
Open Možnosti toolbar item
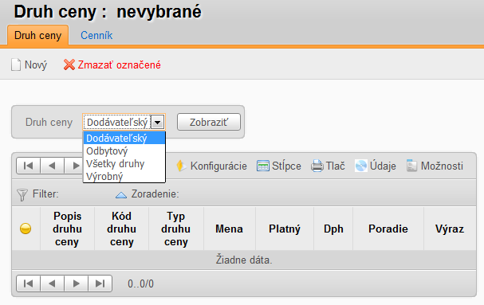[442, 166]
